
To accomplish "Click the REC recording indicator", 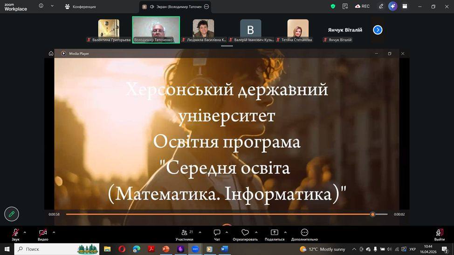I will click(x=363, y=7).
